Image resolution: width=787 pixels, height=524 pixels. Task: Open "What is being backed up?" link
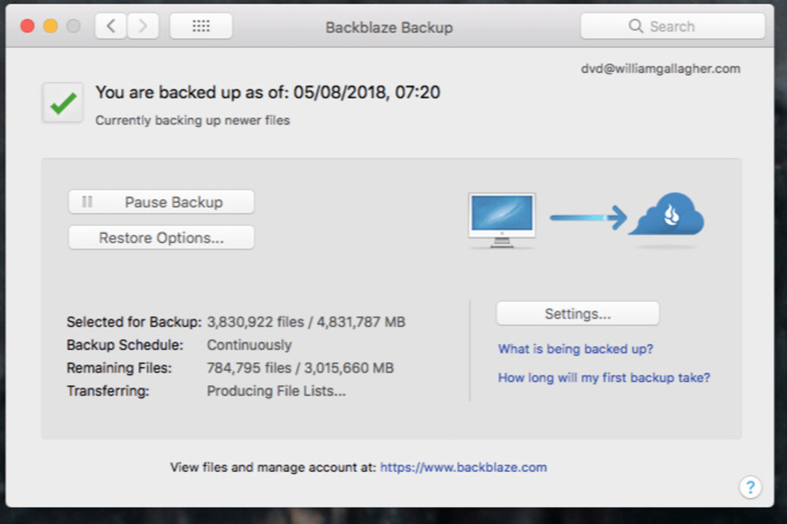(575, 349)
